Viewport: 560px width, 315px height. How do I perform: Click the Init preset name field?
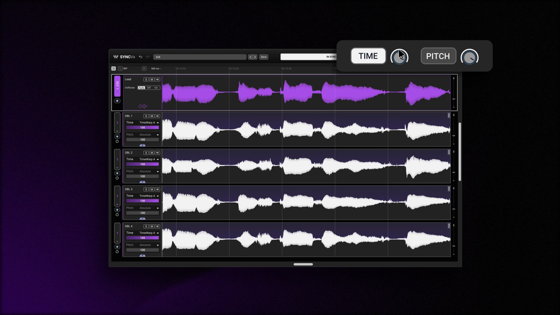click(200, 57)
